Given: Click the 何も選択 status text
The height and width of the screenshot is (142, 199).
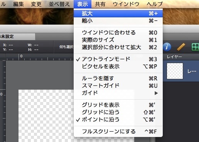Looking at the screenshot, I should coord(66,47).
